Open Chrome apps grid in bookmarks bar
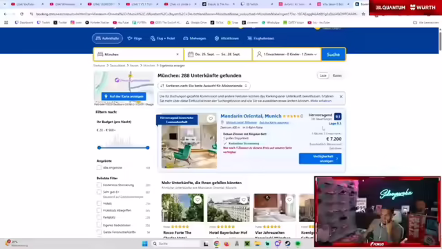Viewport: 442px width, 249px height. click(6, 23)
